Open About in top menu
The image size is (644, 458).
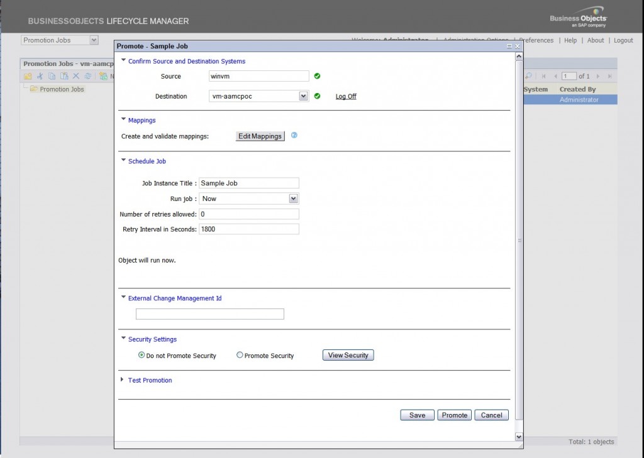coord(596,40)
